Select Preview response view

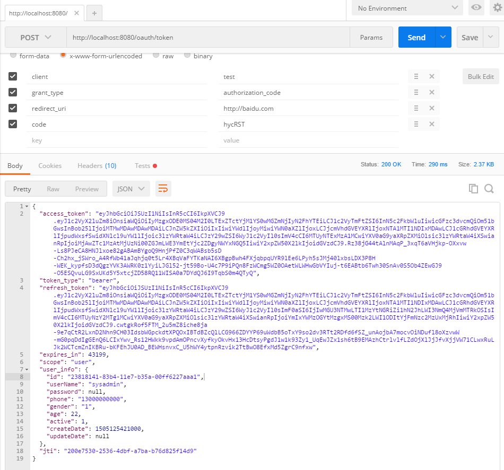(87, 189)
